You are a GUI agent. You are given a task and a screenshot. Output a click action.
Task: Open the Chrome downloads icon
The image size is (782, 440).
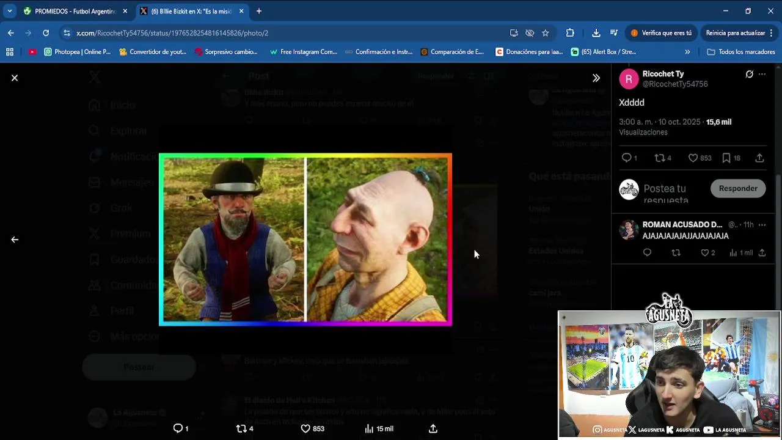coord(596,33)
